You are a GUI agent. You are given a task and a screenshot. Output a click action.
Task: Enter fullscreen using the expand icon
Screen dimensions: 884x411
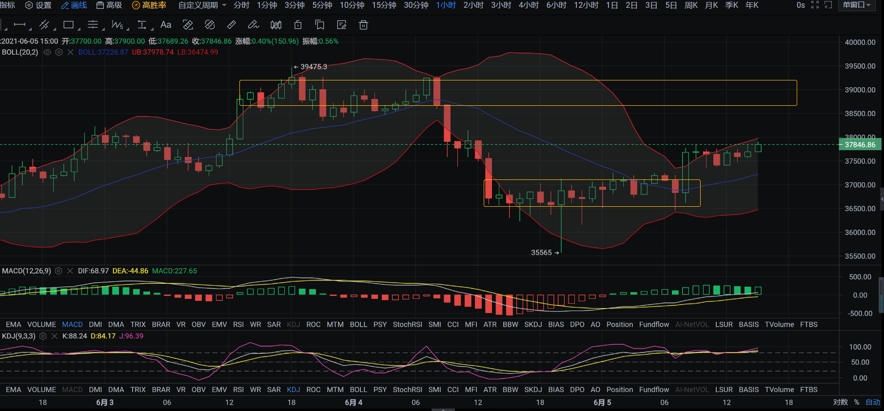point(815,5)
